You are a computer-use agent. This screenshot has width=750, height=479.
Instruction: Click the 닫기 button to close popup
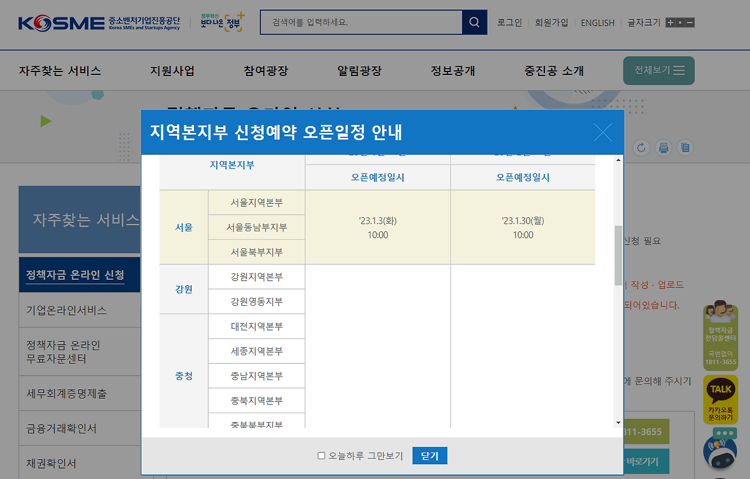coord(429,455)
